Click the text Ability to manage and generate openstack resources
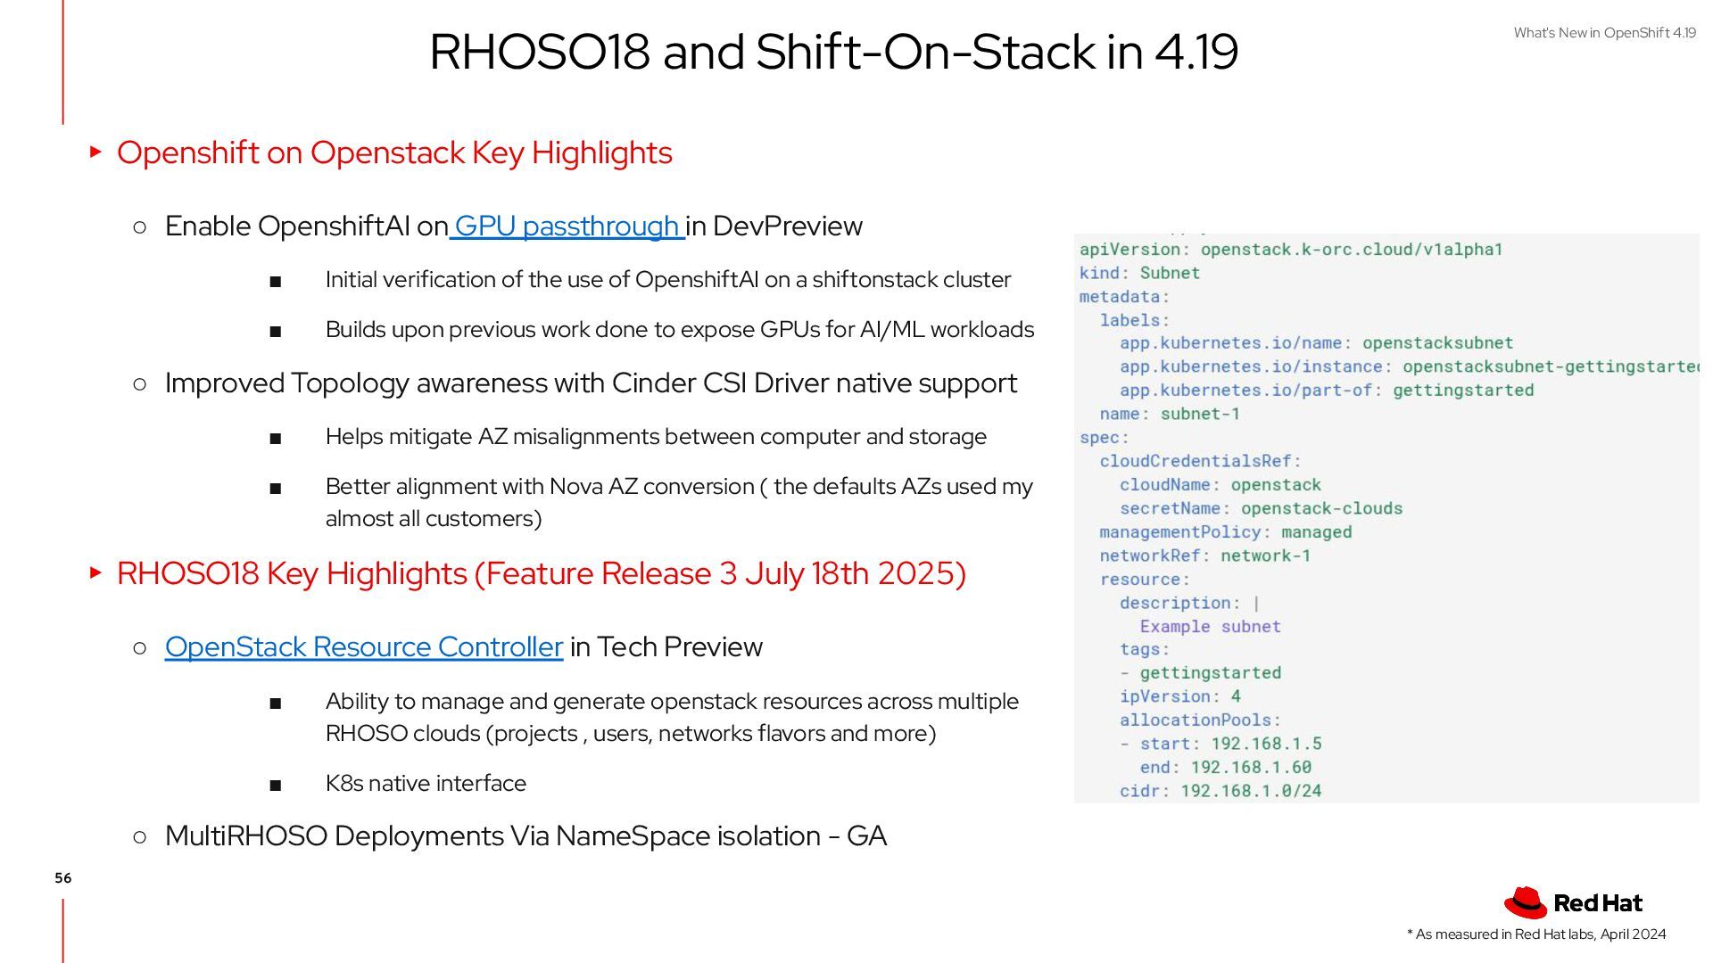Image resolution: width=1713 pixels, height=963 pixels. pos(672,718)
